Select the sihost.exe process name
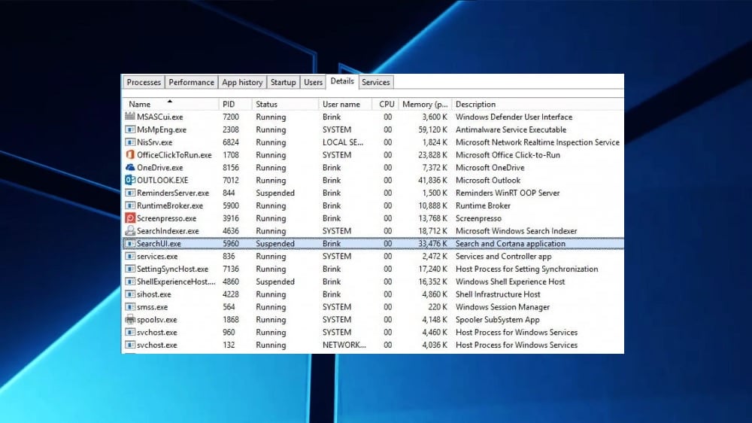752x423 pixels. point(154,294)
